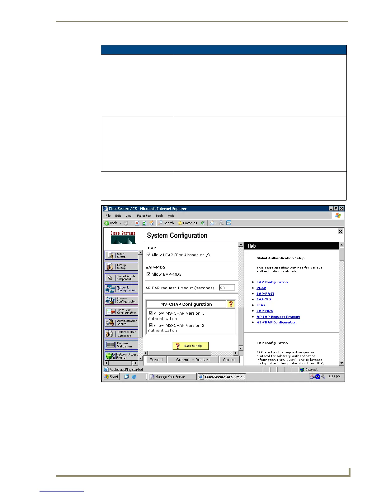Open System Configuration sidebar button

click(x=121, y=300)
